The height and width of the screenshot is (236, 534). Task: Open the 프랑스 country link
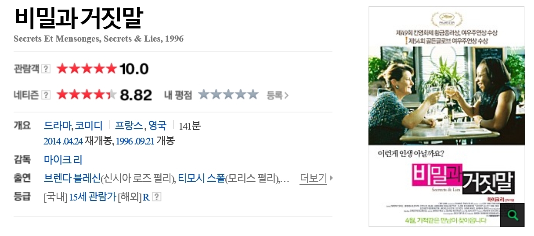point(129,126)
